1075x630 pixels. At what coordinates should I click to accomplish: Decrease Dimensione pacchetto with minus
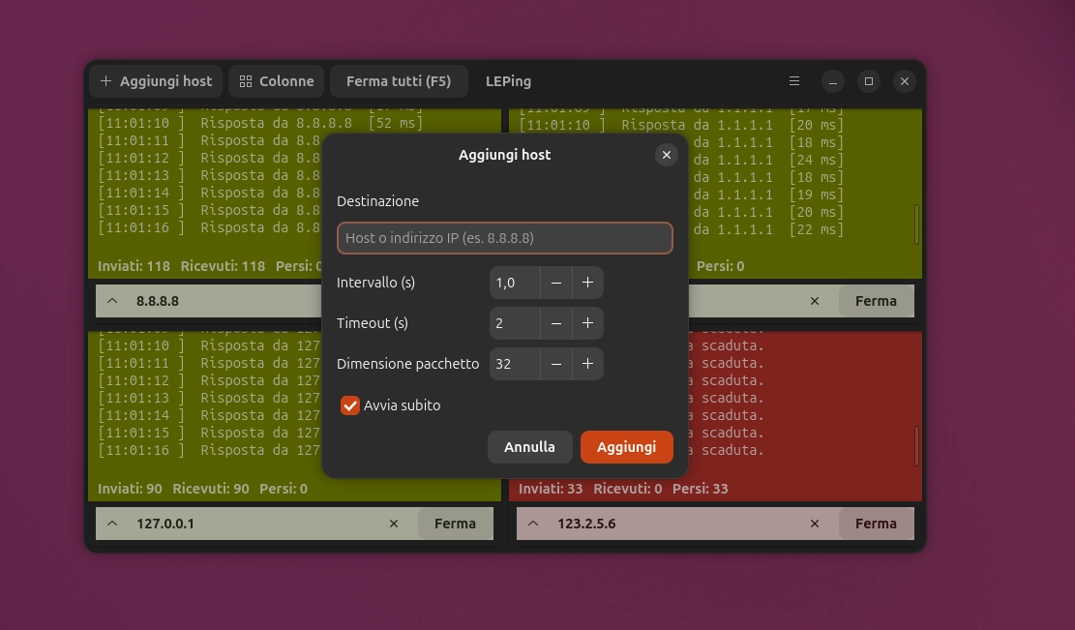click(x=556, y=364)
